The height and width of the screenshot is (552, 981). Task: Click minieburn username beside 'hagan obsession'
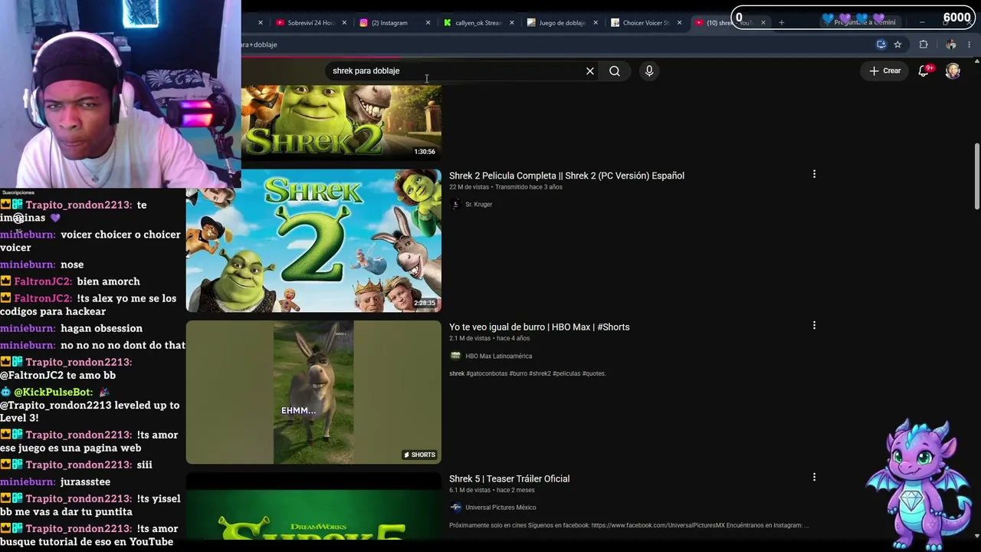coord(28,328)
